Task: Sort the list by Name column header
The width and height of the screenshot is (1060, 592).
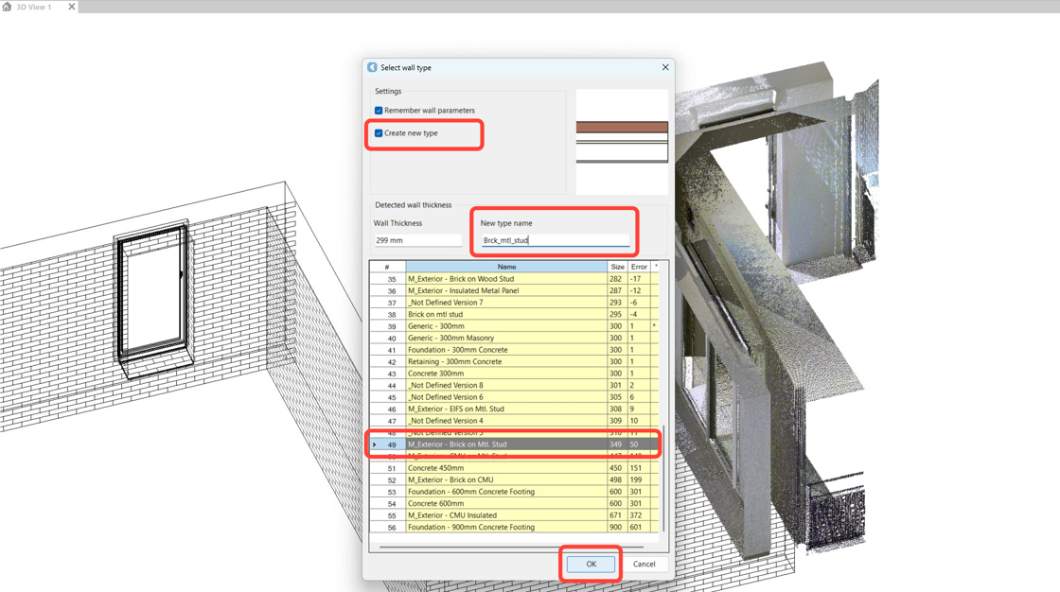Action: pos(506,267)
